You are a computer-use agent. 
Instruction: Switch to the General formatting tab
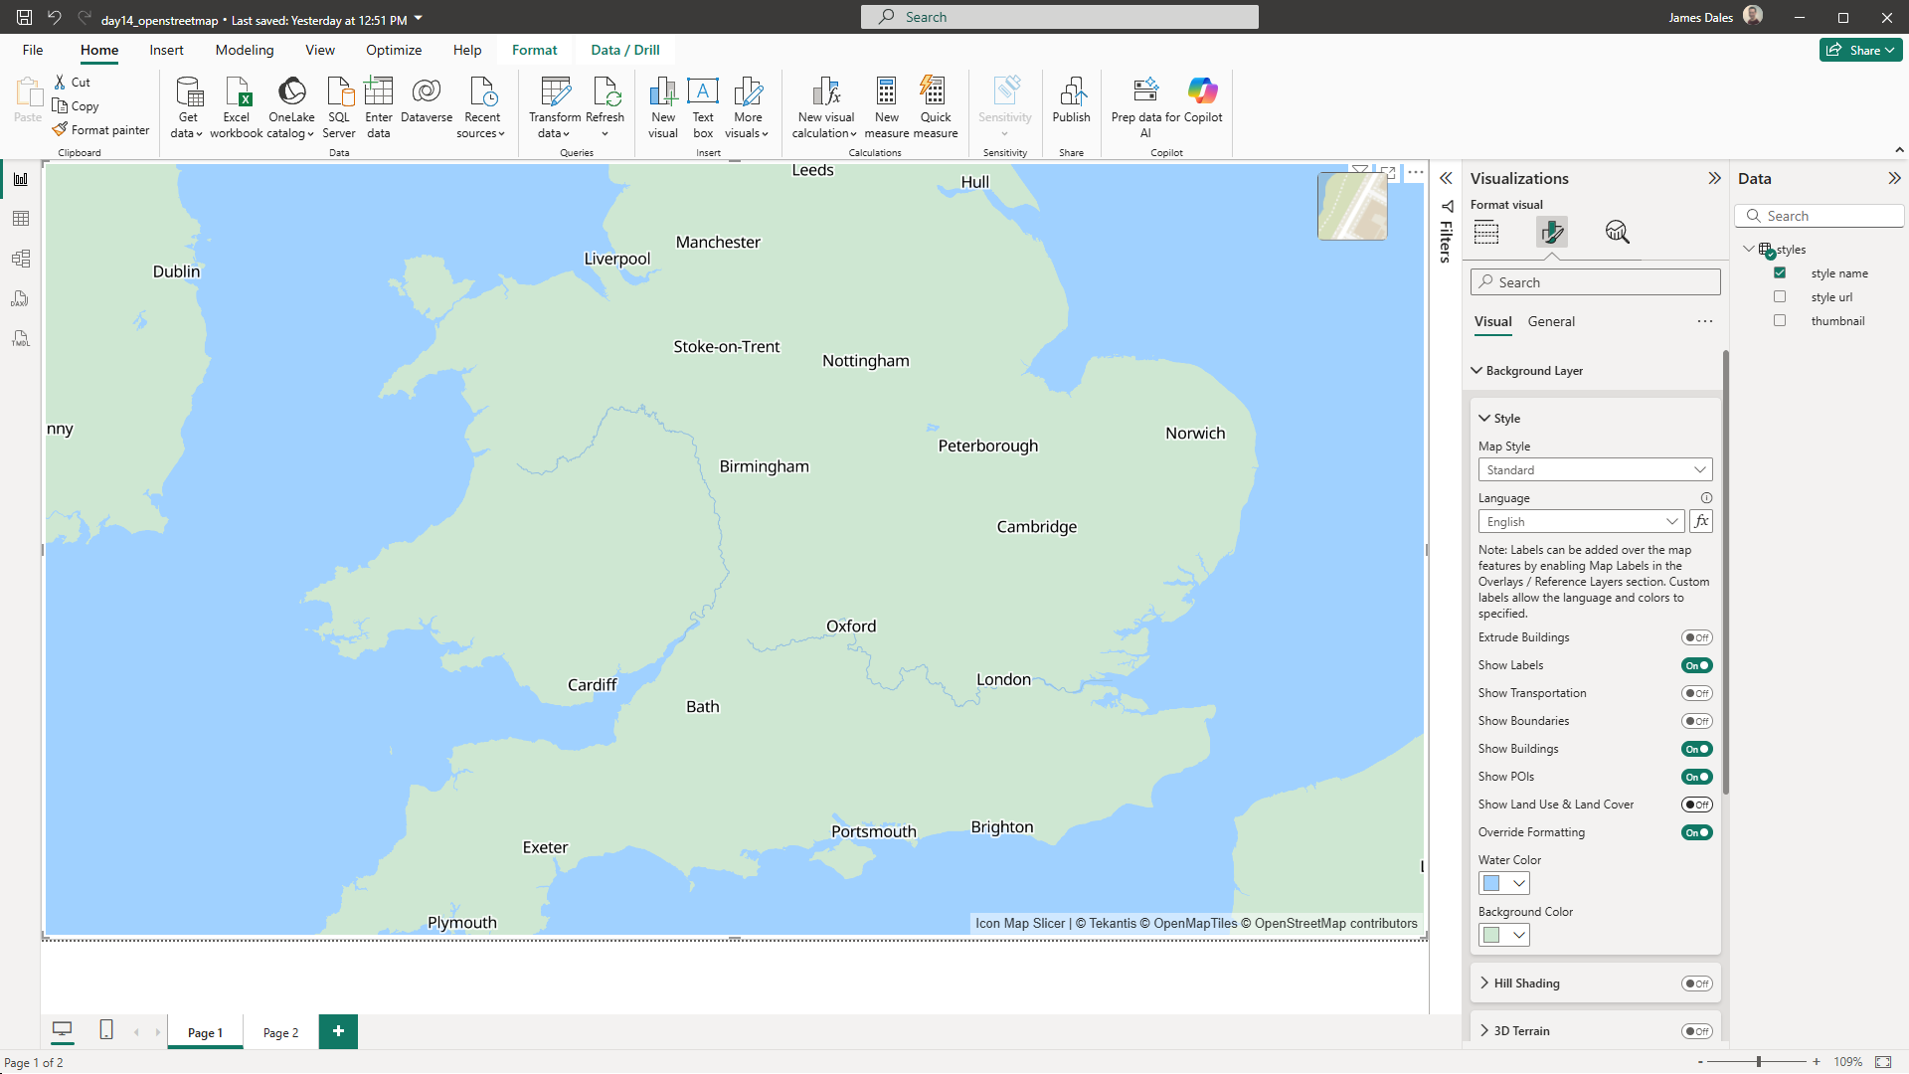(x=1551, y=321)
